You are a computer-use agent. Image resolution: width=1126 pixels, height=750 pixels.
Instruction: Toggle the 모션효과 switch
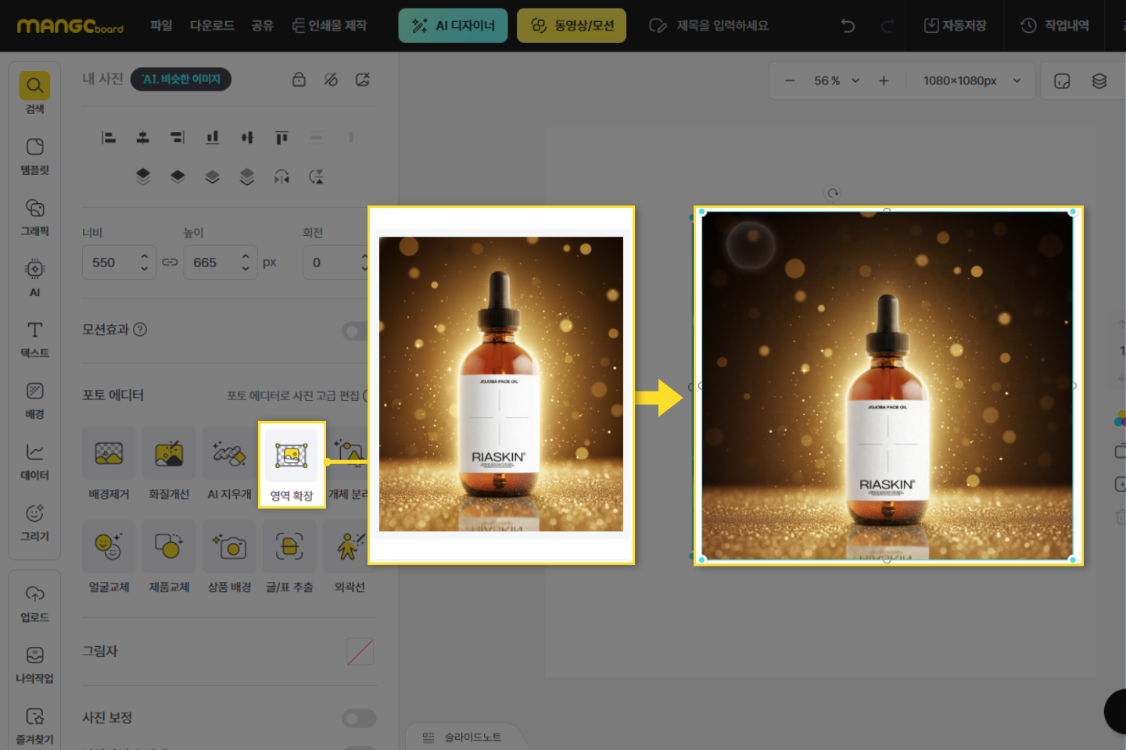356,330
